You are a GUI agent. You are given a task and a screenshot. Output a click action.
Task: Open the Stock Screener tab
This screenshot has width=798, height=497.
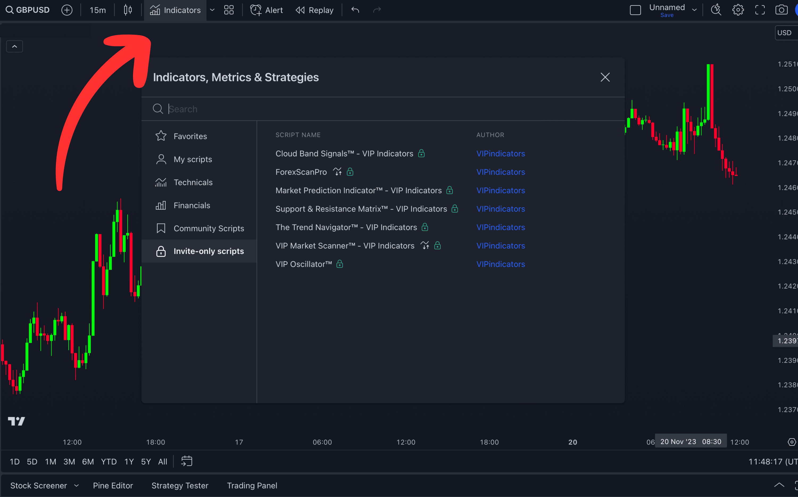point(38,486)
